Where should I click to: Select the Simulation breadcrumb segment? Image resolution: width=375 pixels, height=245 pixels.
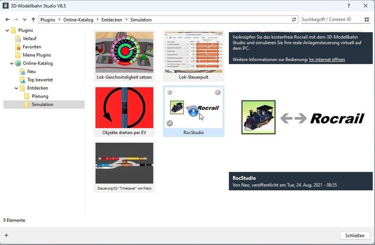click(141, 20)
